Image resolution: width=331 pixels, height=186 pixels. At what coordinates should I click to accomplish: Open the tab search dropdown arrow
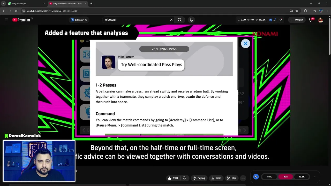point(3,4)
